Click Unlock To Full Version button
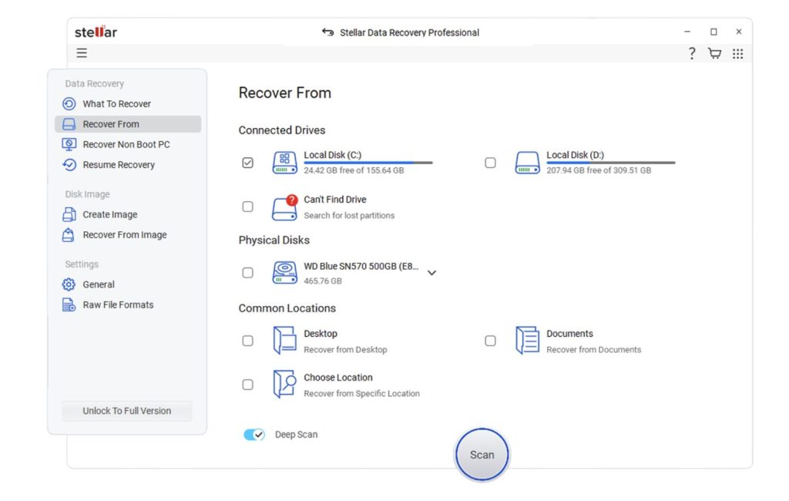This screenshot has width=789, height=501. click(x=127, y=411)
